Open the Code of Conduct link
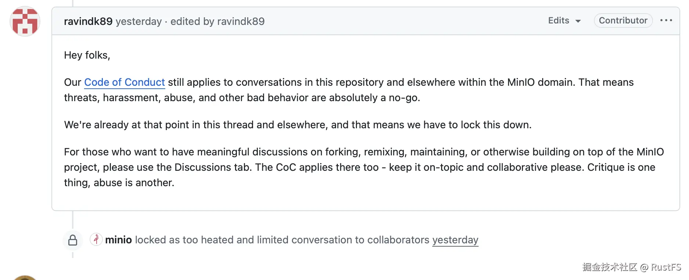Image resolution: width=689 pixels, height=280 pixels. (124, 82)
